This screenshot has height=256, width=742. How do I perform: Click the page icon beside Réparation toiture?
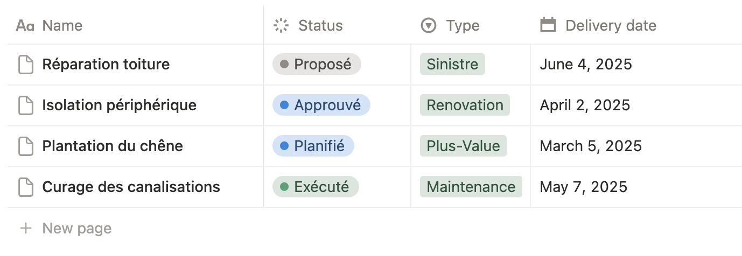26,65
